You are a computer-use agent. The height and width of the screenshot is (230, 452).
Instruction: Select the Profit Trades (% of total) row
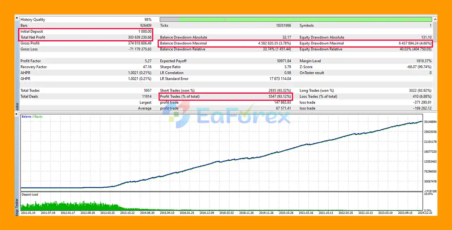coord(225,96)
